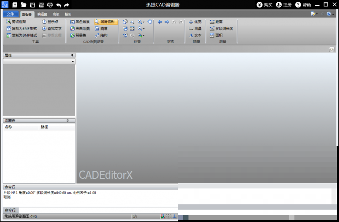
Task: Switch to the 编辑器 editor tab
Action: point(42,14)
